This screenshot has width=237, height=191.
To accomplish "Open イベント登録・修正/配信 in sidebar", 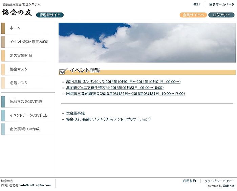I will coord(28,42).
